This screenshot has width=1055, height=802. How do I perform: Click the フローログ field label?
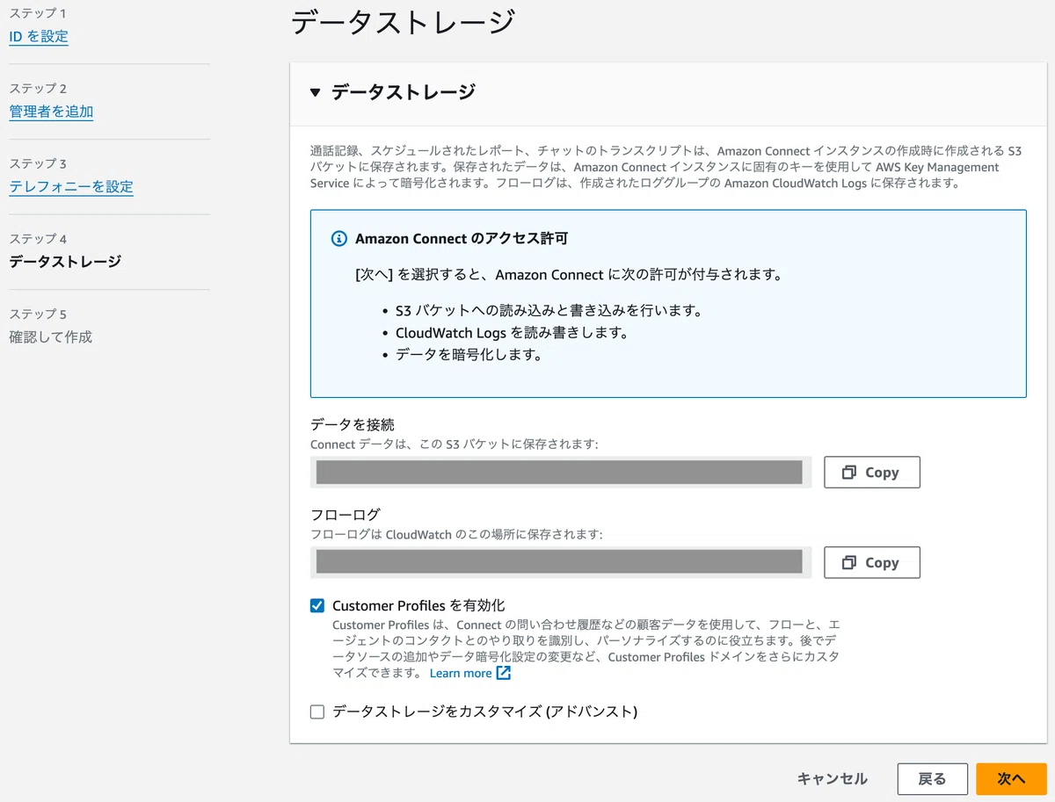[346, 515]
